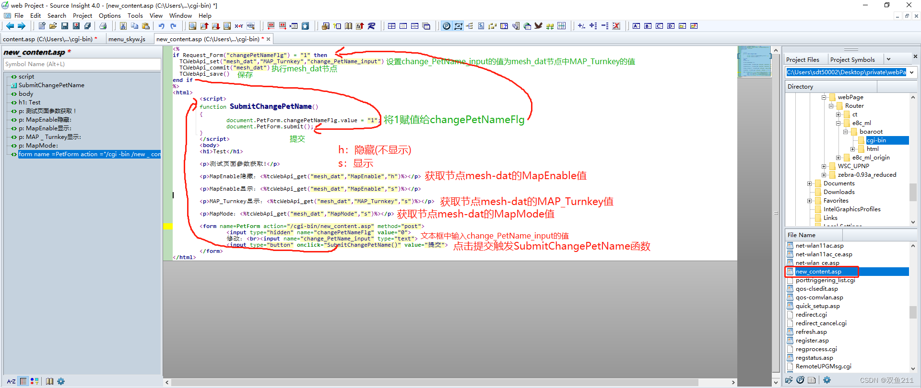Viewport: 921px width, 388px height.
Task: Expand the Documents folder node
Action: pyautogui.click(x=809, y=183)
